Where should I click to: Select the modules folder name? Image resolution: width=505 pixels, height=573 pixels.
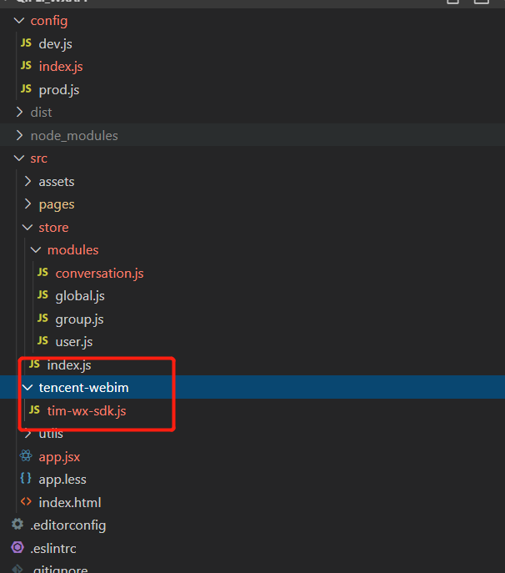[73, 250]
